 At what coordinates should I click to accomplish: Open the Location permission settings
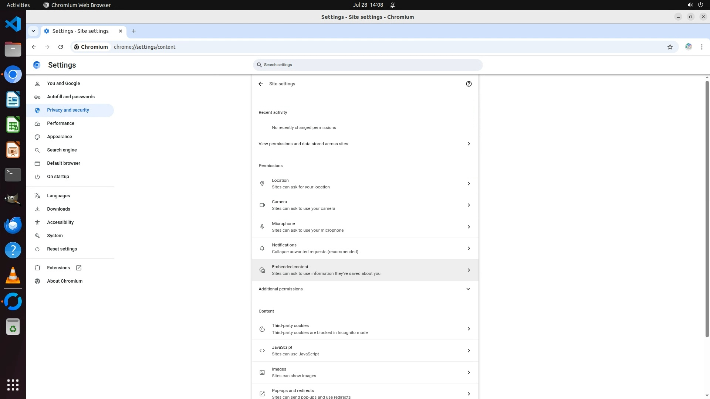[365, 184]
